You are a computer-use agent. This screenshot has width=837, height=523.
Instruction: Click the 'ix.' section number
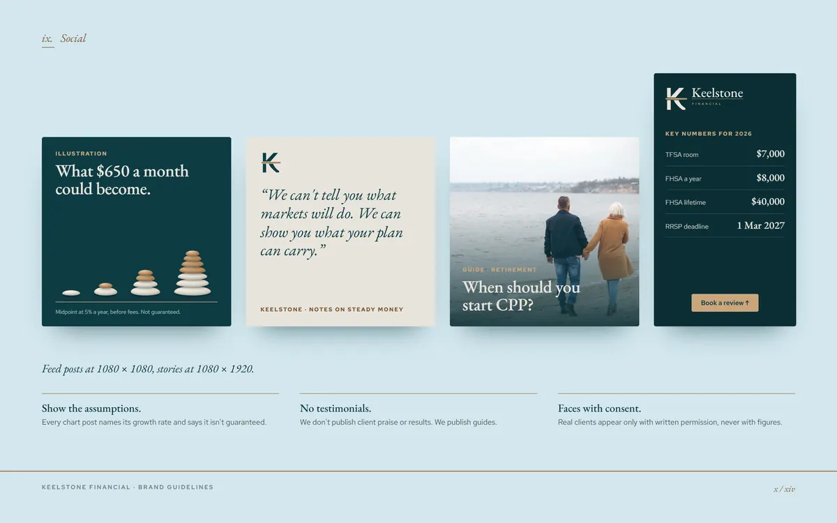pyautogui.click(x=47, y=38)
